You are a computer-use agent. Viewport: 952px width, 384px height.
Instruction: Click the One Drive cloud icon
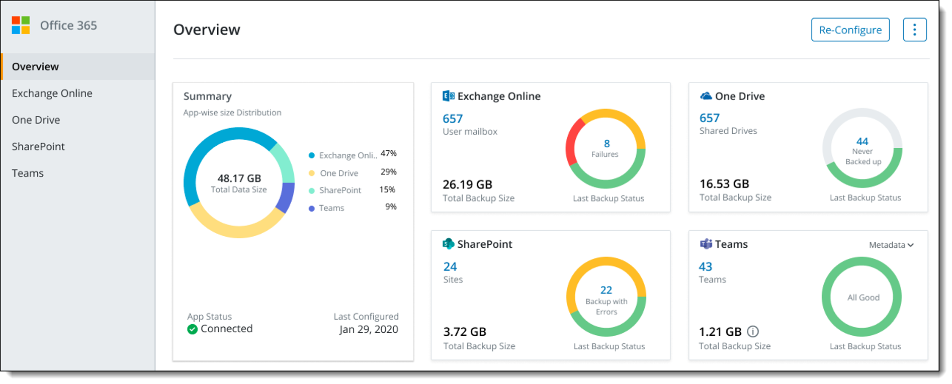point(706,96)
